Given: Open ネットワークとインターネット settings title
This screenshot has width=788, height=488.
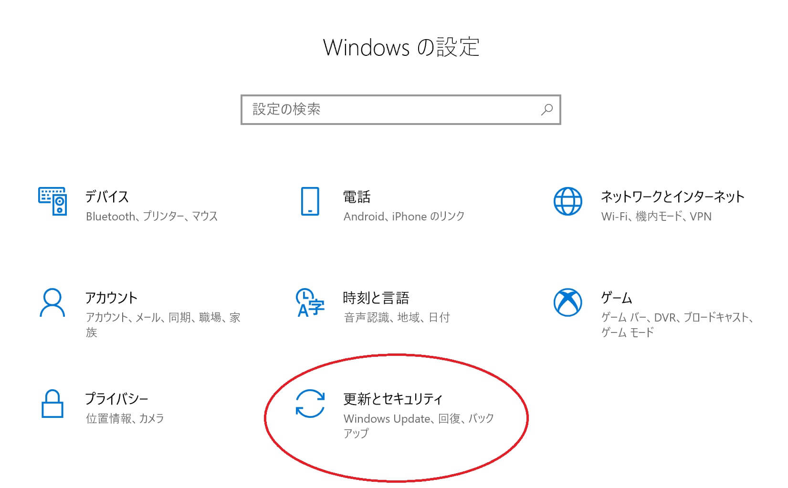Looking at the screenshot, I should (x=672, y=197).
